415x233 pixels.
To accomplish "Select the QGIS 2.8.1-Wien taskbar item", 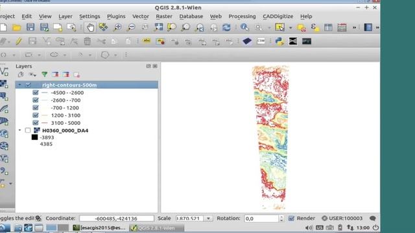I will tap(156, 228).
